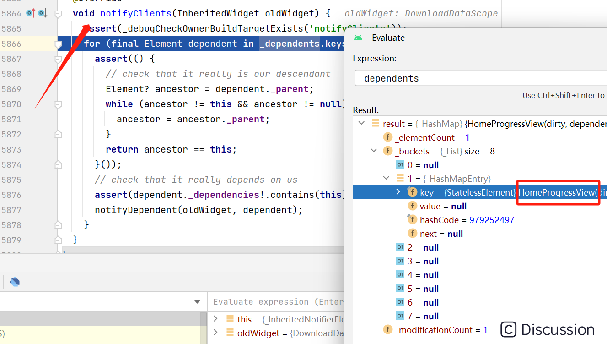Click the 'return ancestor == this;' statement
This screenshot has width=607, height=344.
[172, 150]
